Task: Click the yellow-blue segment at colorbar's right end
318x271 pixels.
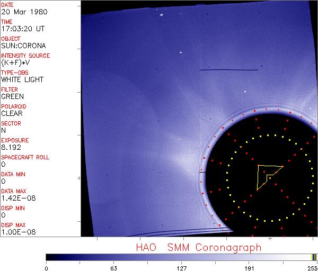Action: pyautogui.click(x=314, y=257)
